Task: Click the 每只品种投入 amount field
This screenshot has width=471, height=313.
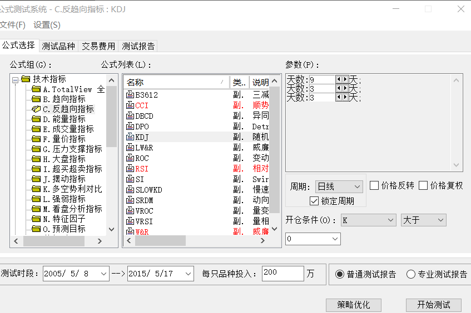Action: click(282, 274)
